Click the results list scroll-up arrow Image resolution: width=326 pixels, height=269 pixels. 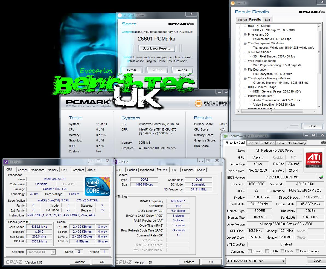(319, 26)
